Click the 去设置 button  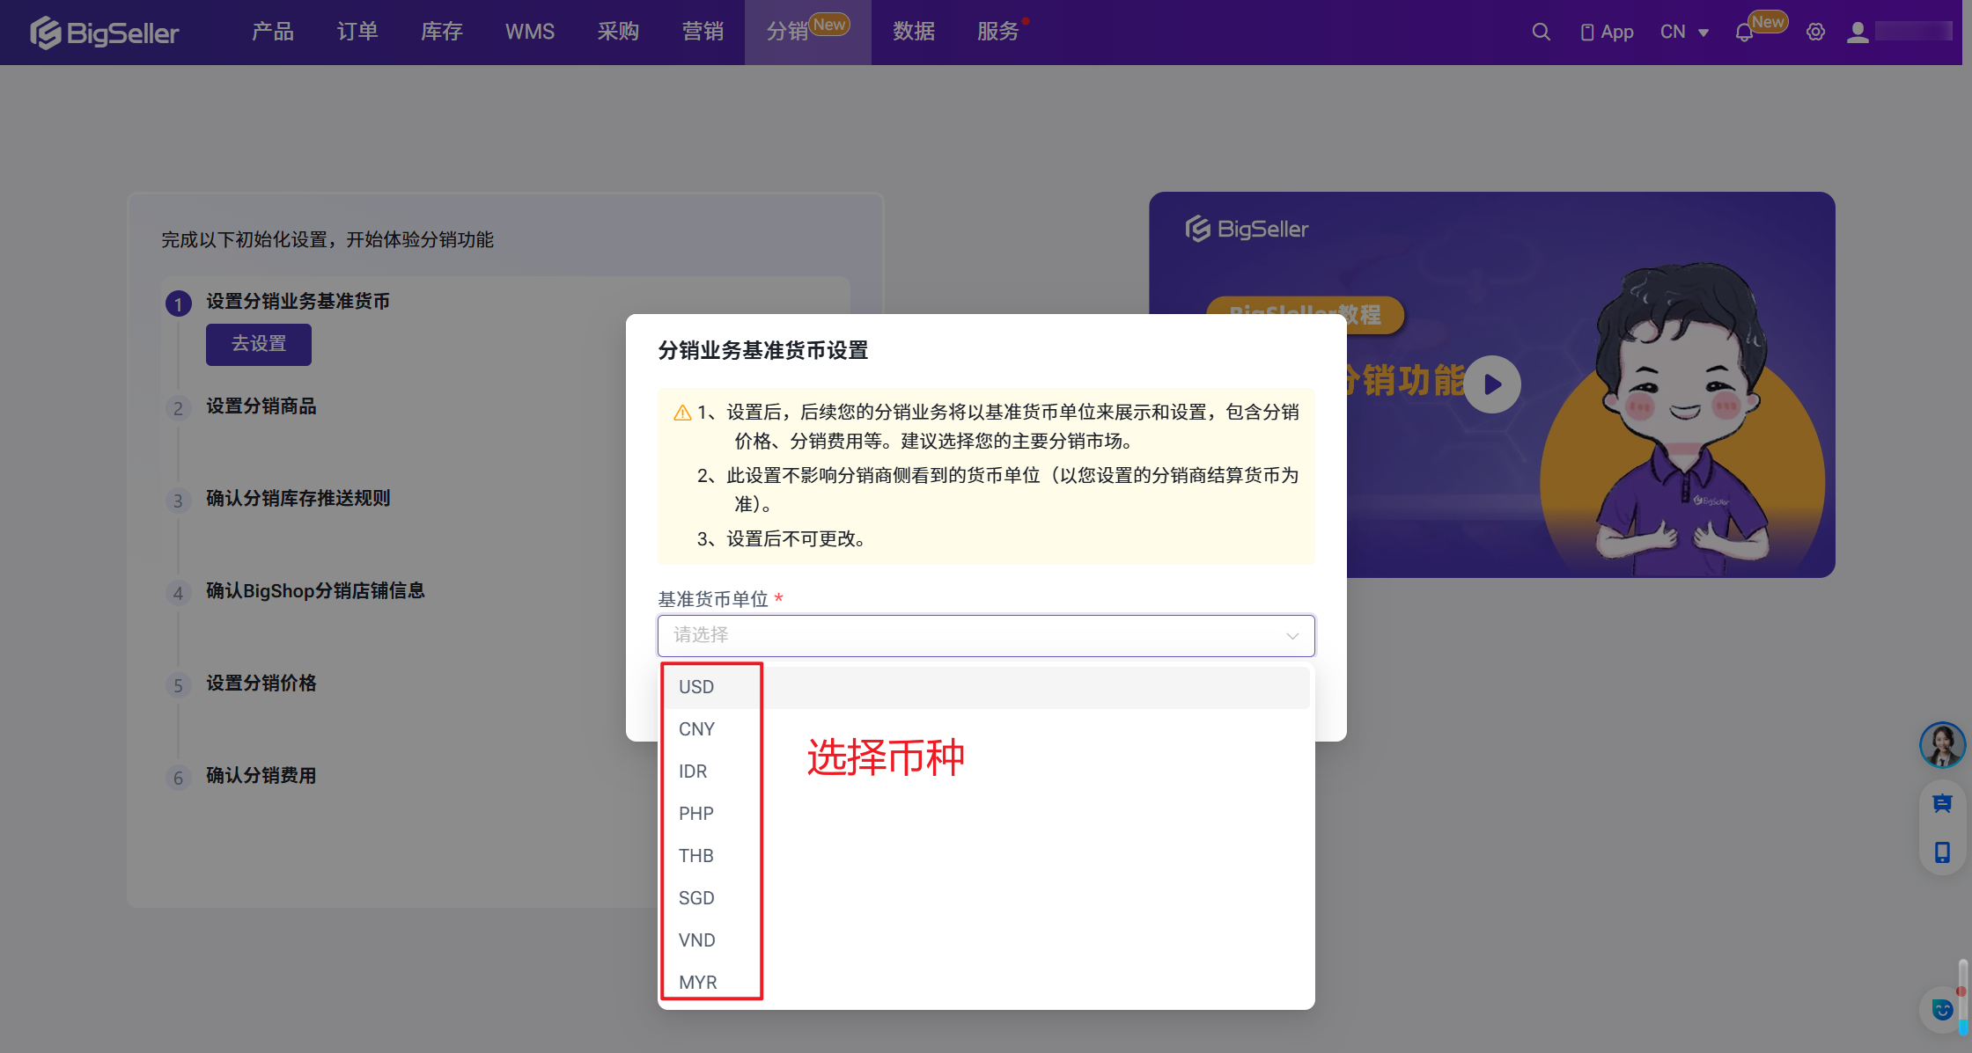(259, 344)
